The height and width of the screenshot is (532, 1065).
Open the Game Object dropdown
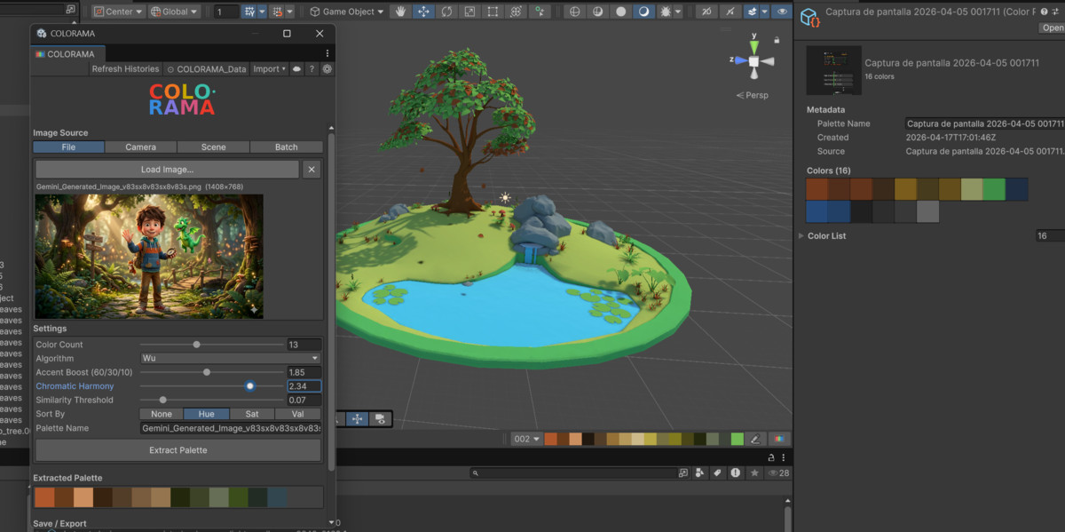[347, 12]
